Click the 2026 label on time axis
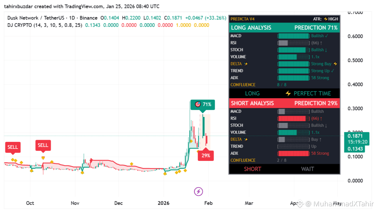 (x=164, y=203)
